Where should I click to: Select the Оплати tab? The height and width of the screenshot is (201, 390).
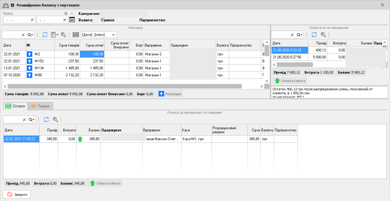click(16, 106)
